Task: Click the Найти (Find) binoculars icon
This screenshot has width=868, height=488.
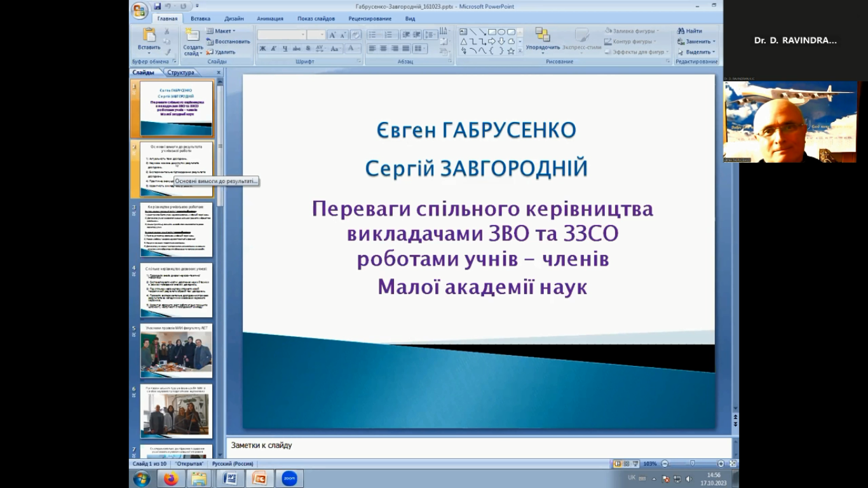Action: tap(681, 31)
